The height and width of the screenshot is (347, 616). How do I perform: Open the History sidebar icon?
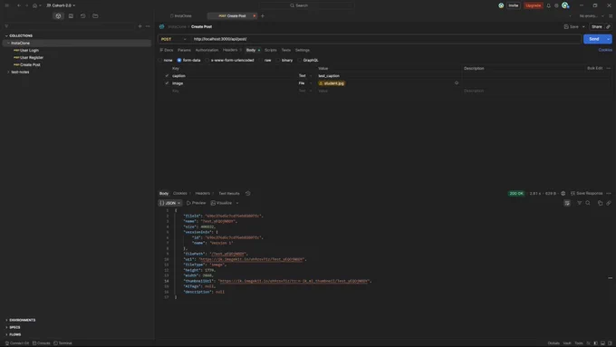pyautogui.click(x=83, y=16)
